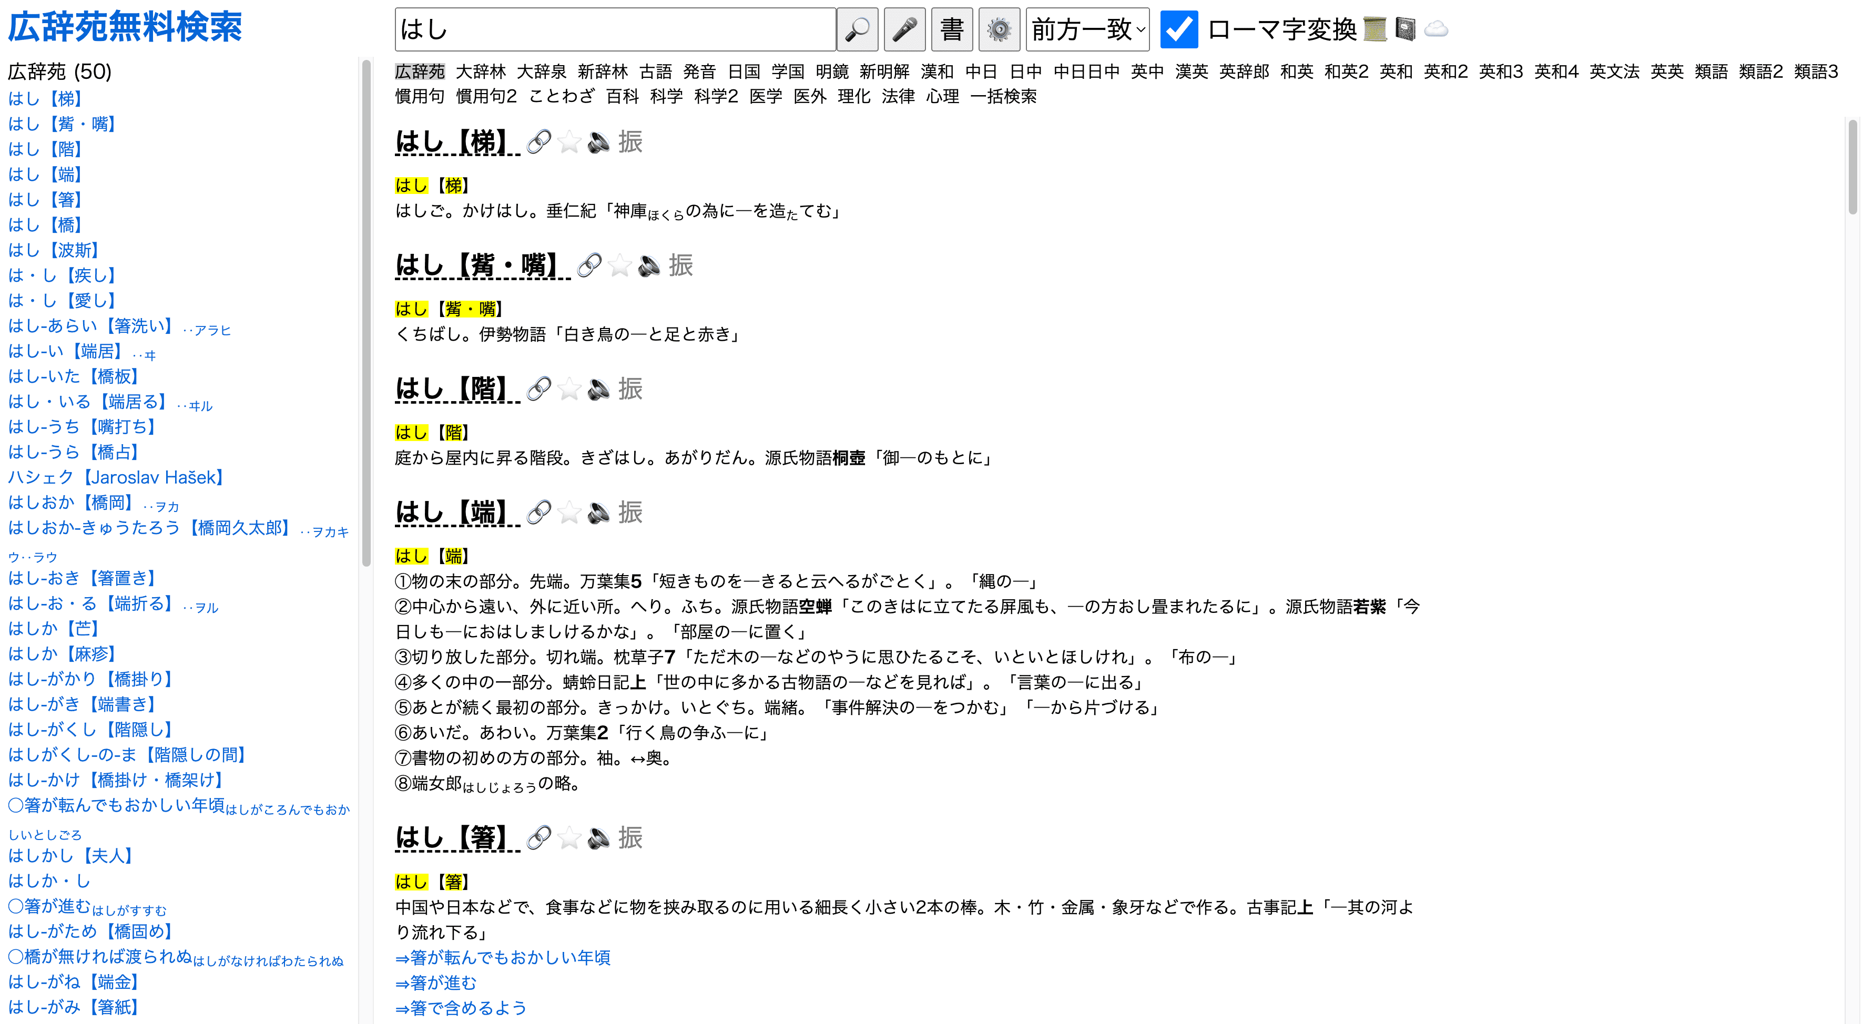Follow link ⇒箸が転んでもおかしい年頃
This screenshot has height=1024, width=1873.
click(x=502, y=957)
